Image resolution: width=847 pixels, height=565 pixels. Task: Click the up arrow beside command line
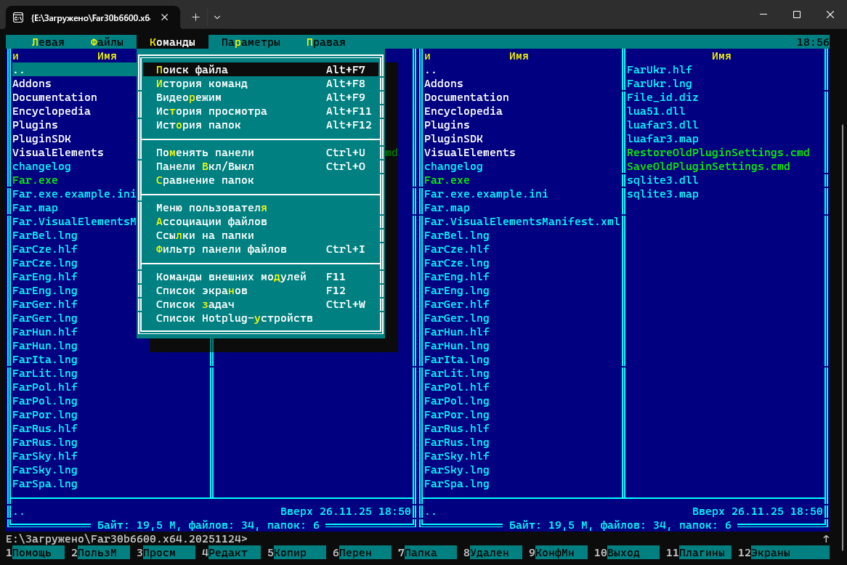pyautogui.click(x=826, y=539)
